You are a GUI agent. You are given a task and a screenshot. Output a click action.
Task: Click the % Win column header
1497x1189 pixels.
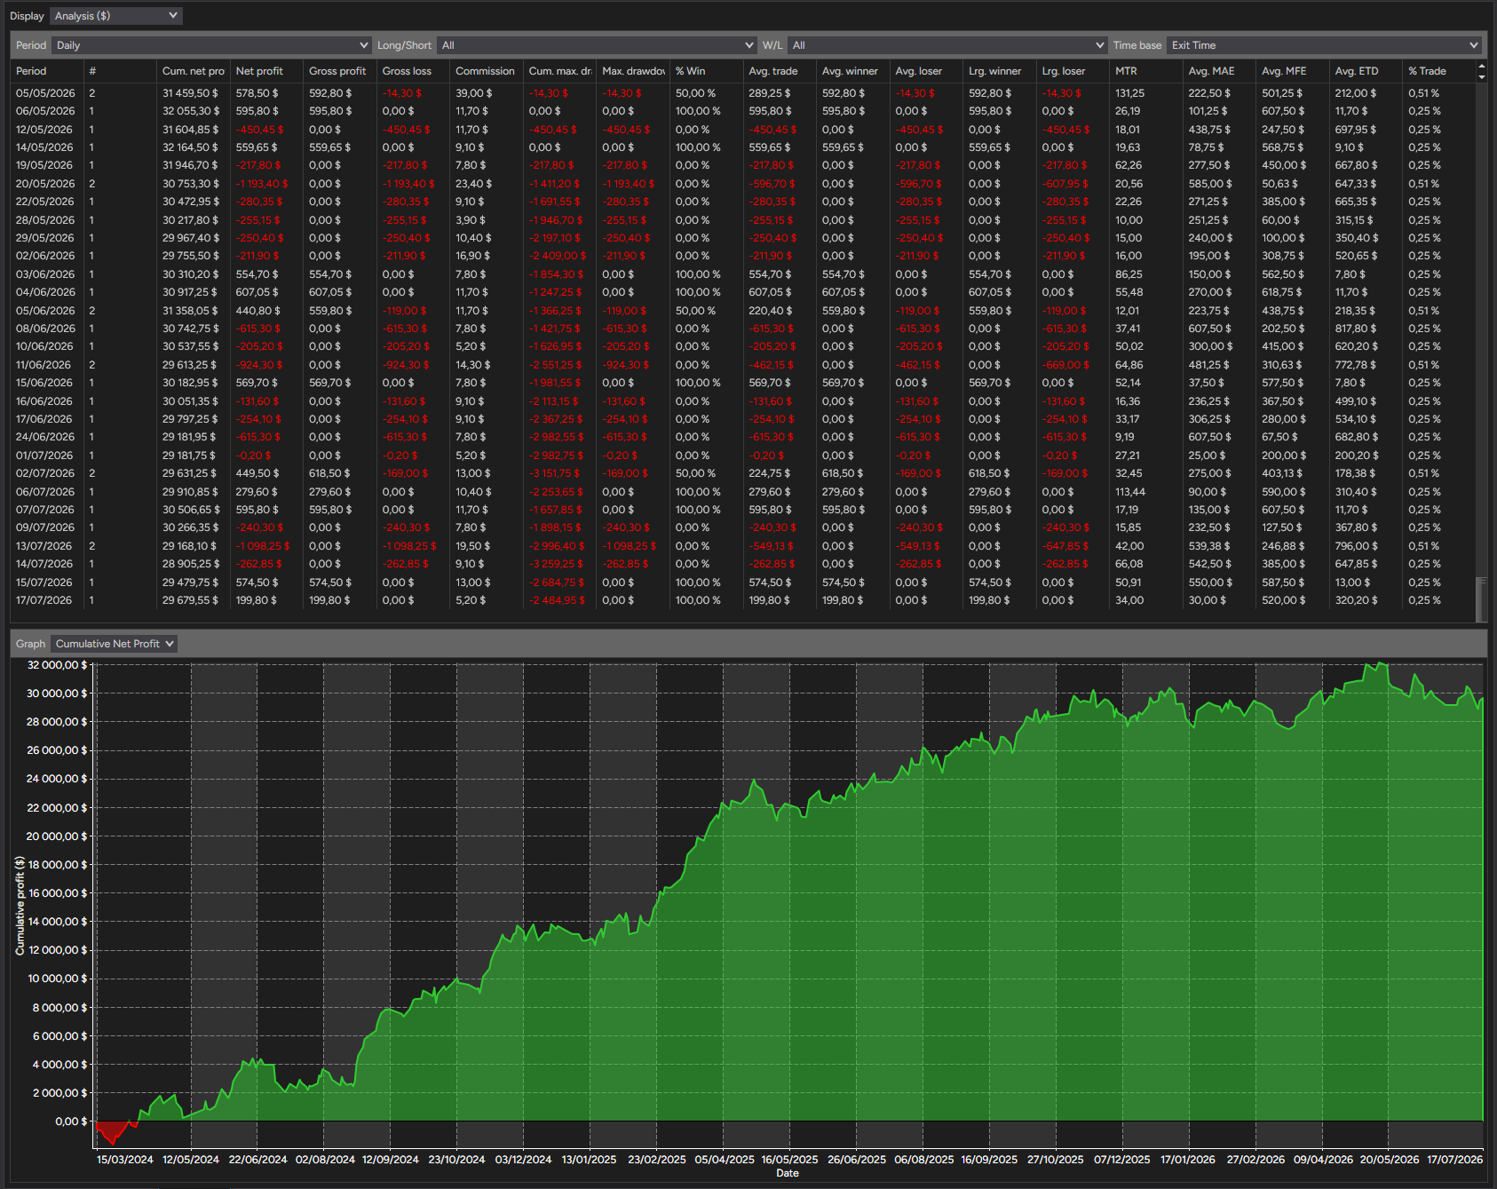pyautogui.click(x=706, y=71)
